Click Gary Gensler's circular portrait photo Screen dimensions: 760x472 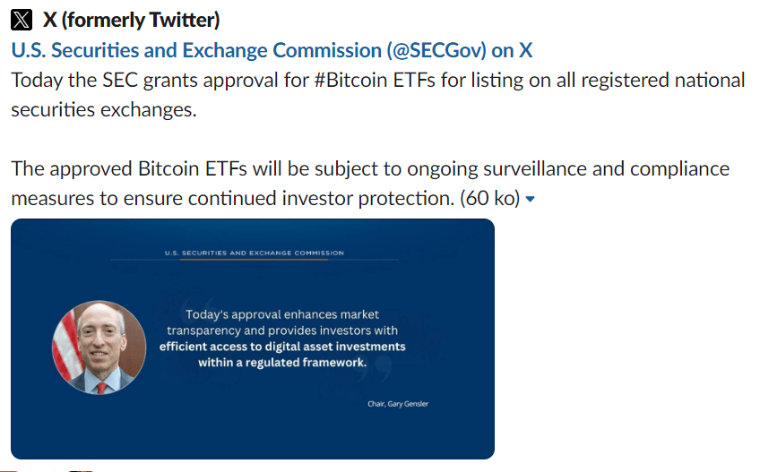99,348
